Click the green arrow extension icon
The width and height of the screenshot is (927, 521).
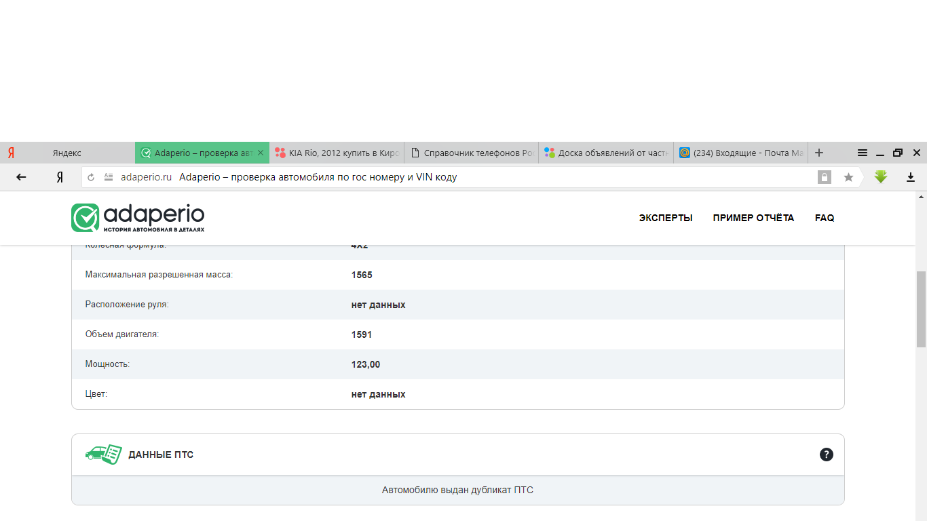[x=881, y=177]
